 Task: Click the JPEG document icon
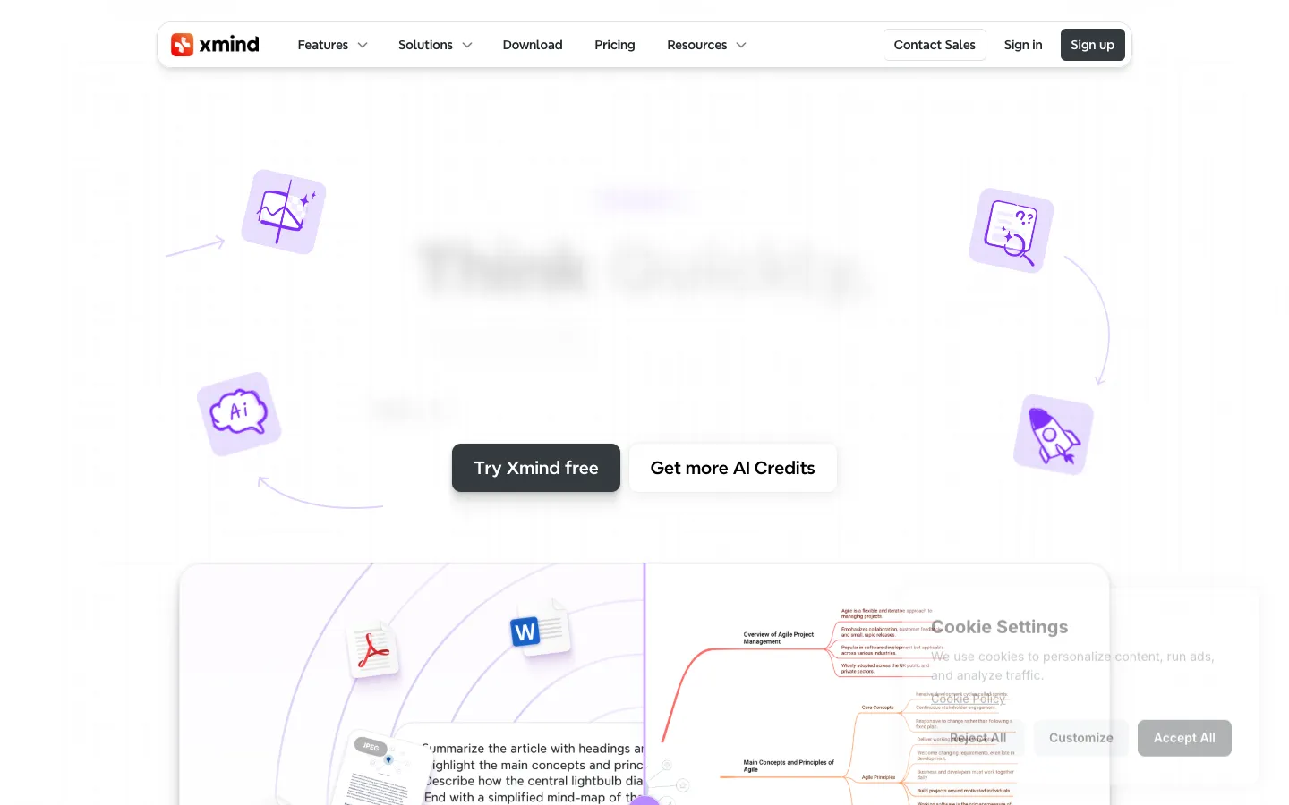[x=380, y=769]
